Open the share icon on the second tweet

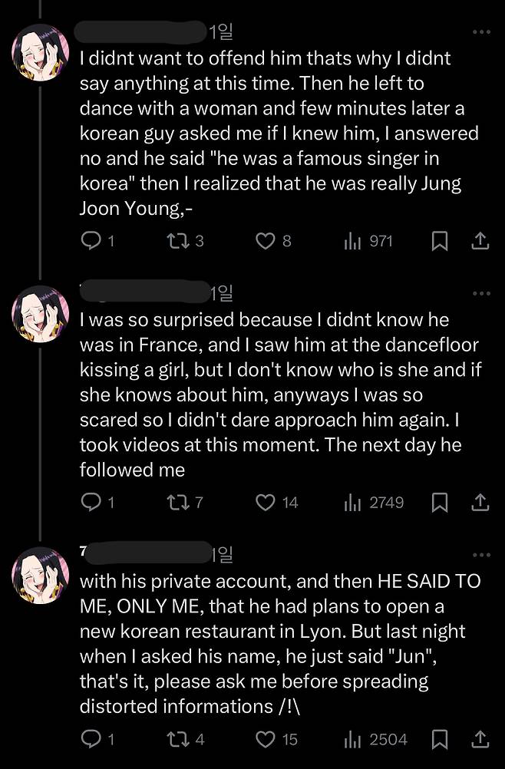480,502
